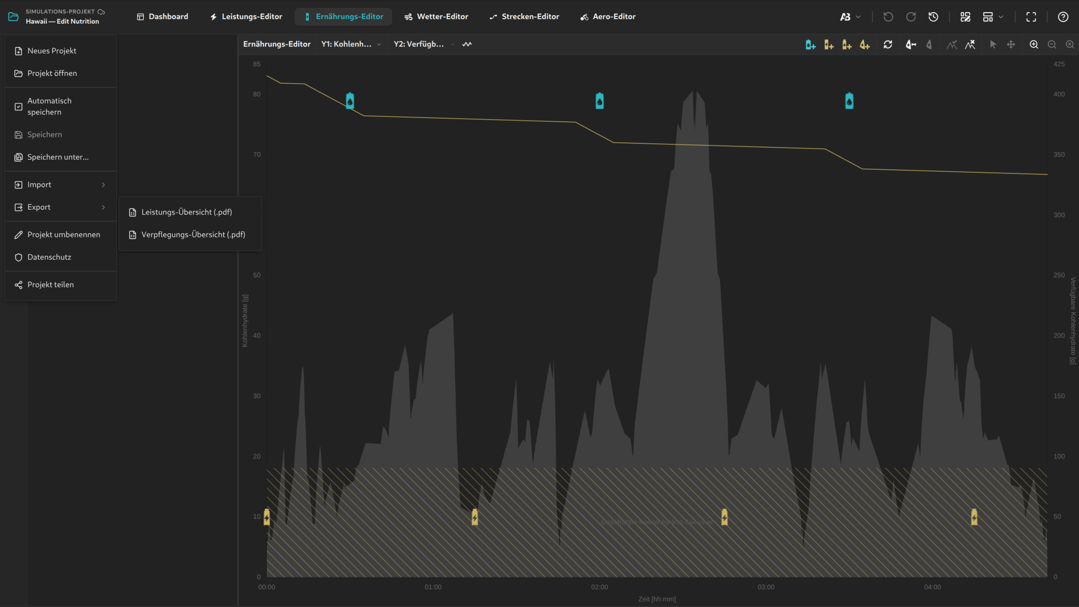Image resolution: width=1079 pixels, height=607 pixels.
Task: Select the move/pan crosshair tool
Action: (1011, 45)
